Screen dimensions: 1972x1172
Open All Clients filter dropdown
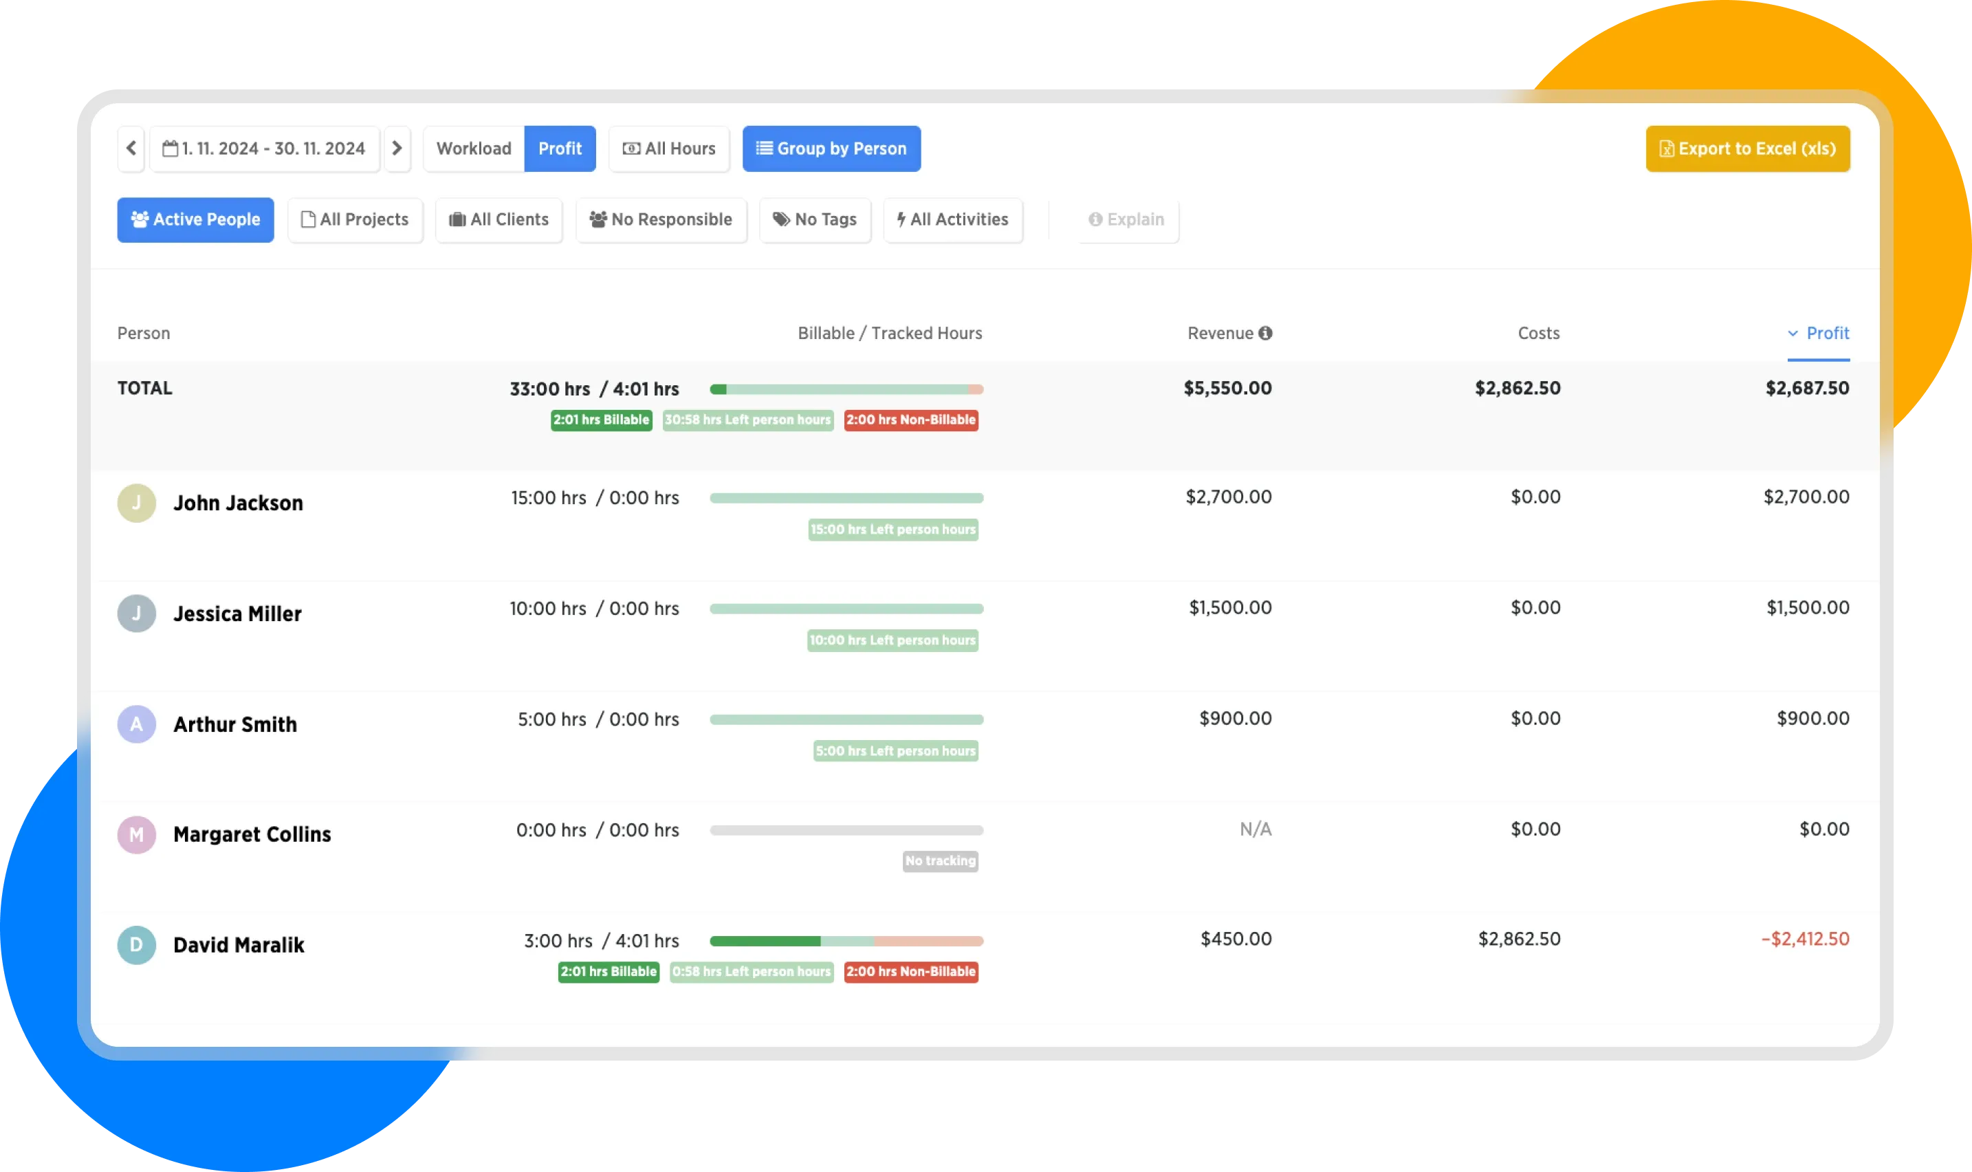[x=499, y=219]
